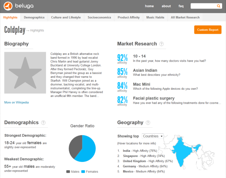This screenshot has height=178, width=226.
Task: View the All Market Research tab
Action: pos(185,17)
